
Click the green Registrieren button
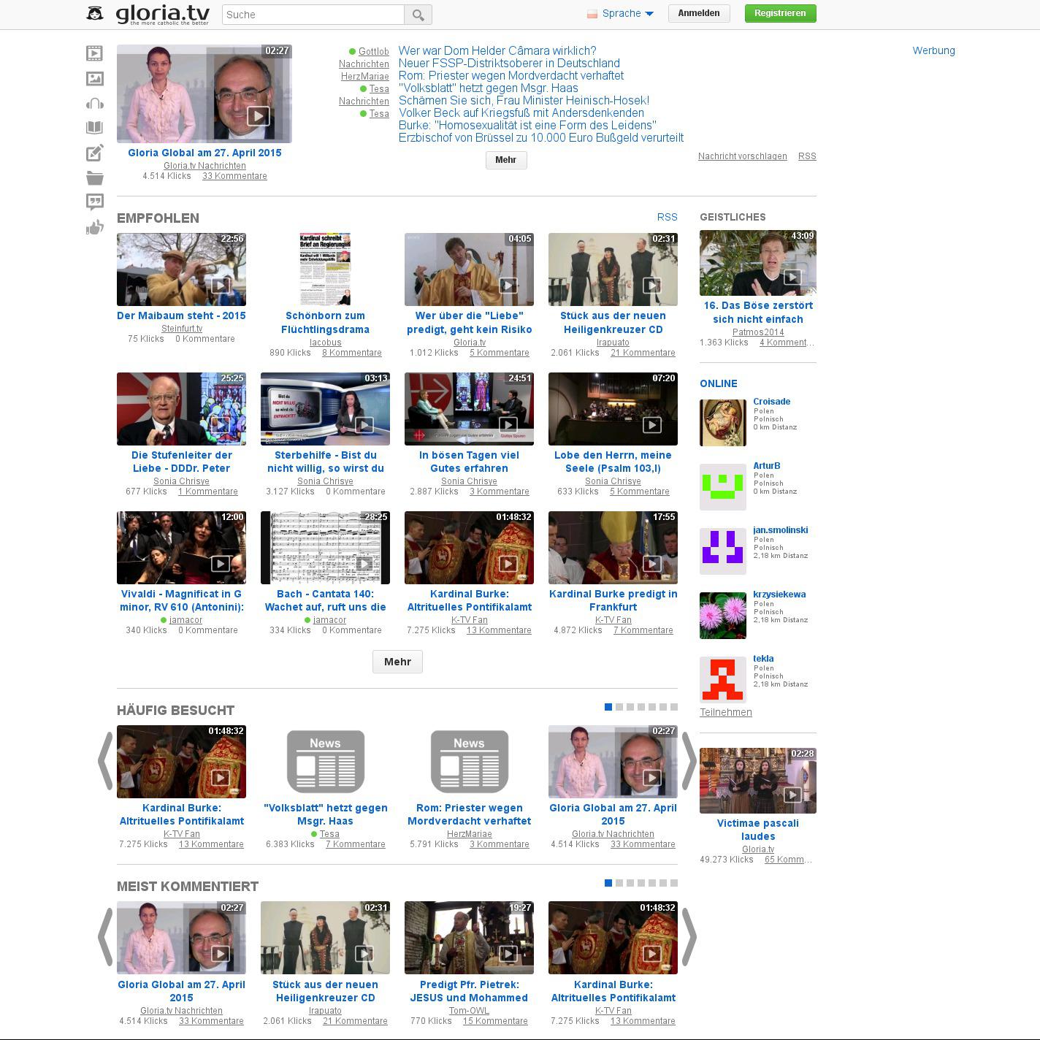(x=780, y=13)
